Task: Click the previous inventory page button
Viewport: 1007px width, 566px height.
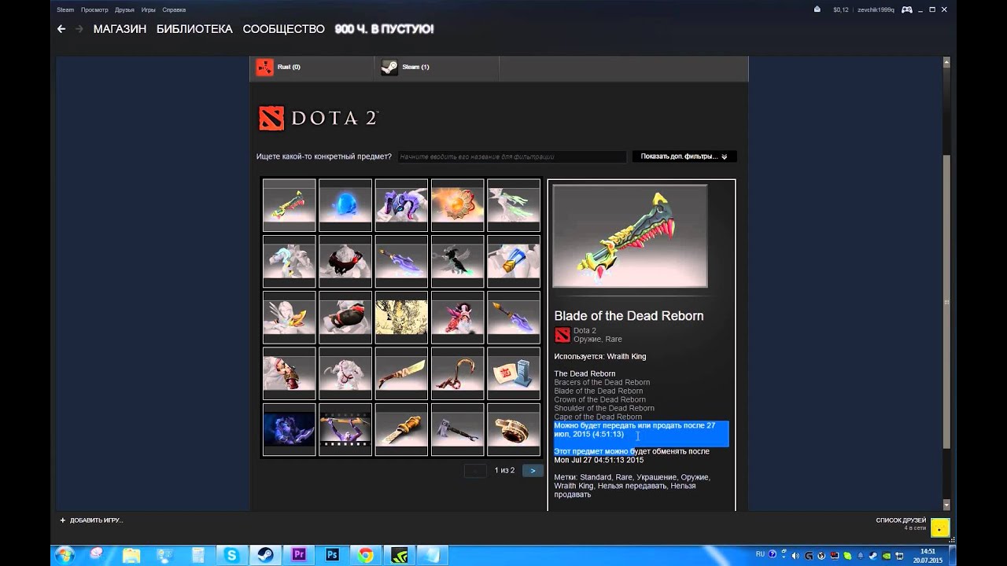Action: [475, 471]
